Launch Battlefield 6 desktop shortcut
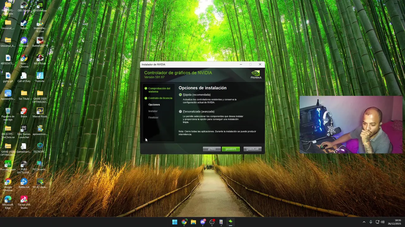 click(40, 42)
